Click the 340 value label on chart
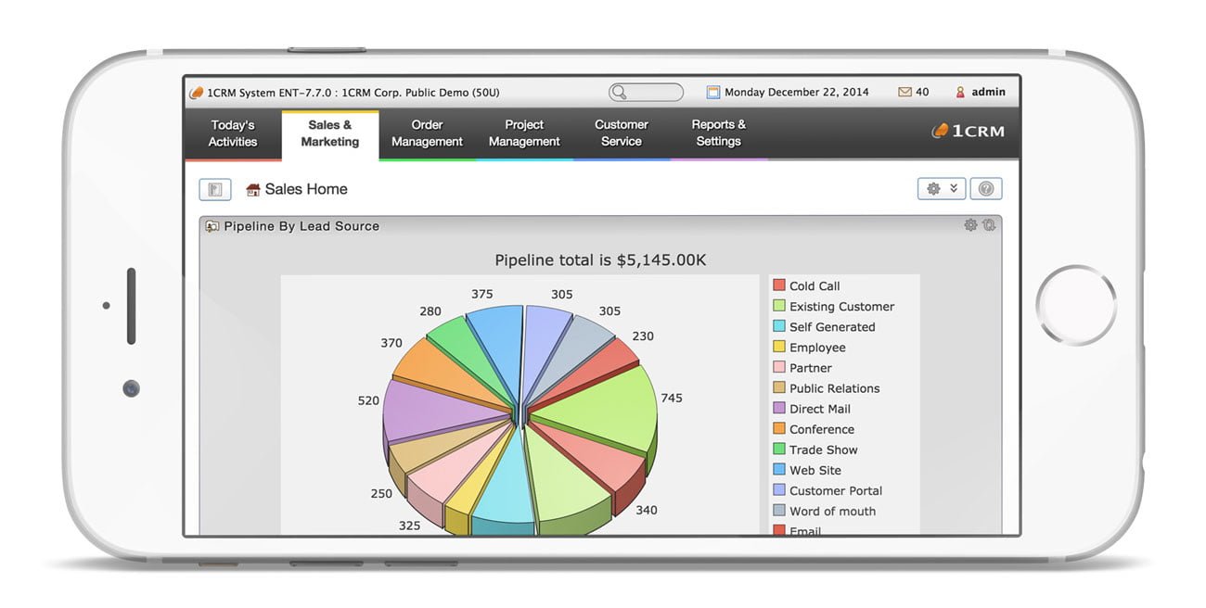 [x=646, y=510]
